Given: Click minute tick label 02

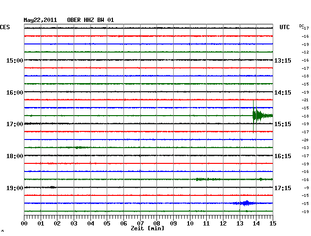Looking at the screenshot, I should [57, 224].
